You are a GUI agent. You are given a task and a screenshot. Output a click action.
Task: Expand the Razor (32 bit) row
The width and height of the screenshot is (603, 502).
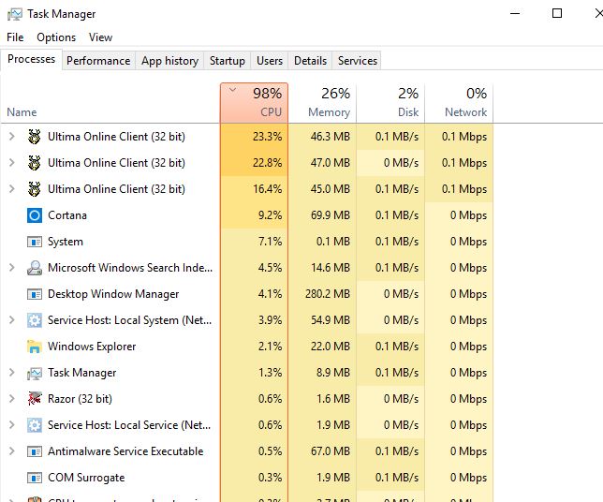11,399
